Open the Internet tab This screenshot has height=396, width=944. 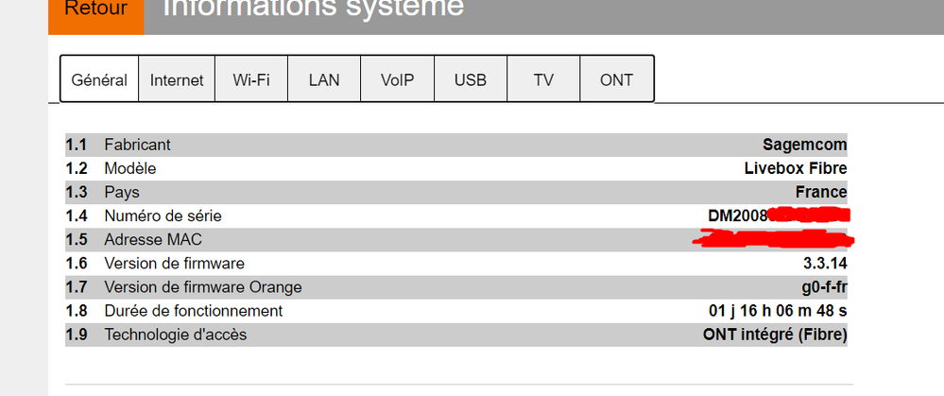point(177,79)
